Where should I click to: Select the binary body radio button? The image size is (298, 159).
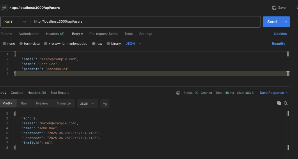tap(108, 44)
